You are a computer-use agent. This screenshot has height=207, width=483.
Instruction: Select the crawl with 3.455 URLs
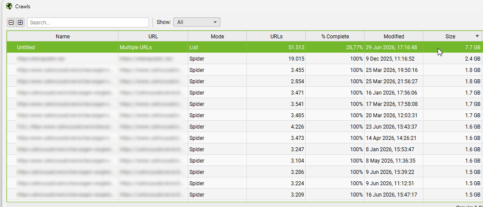(245, 70)
